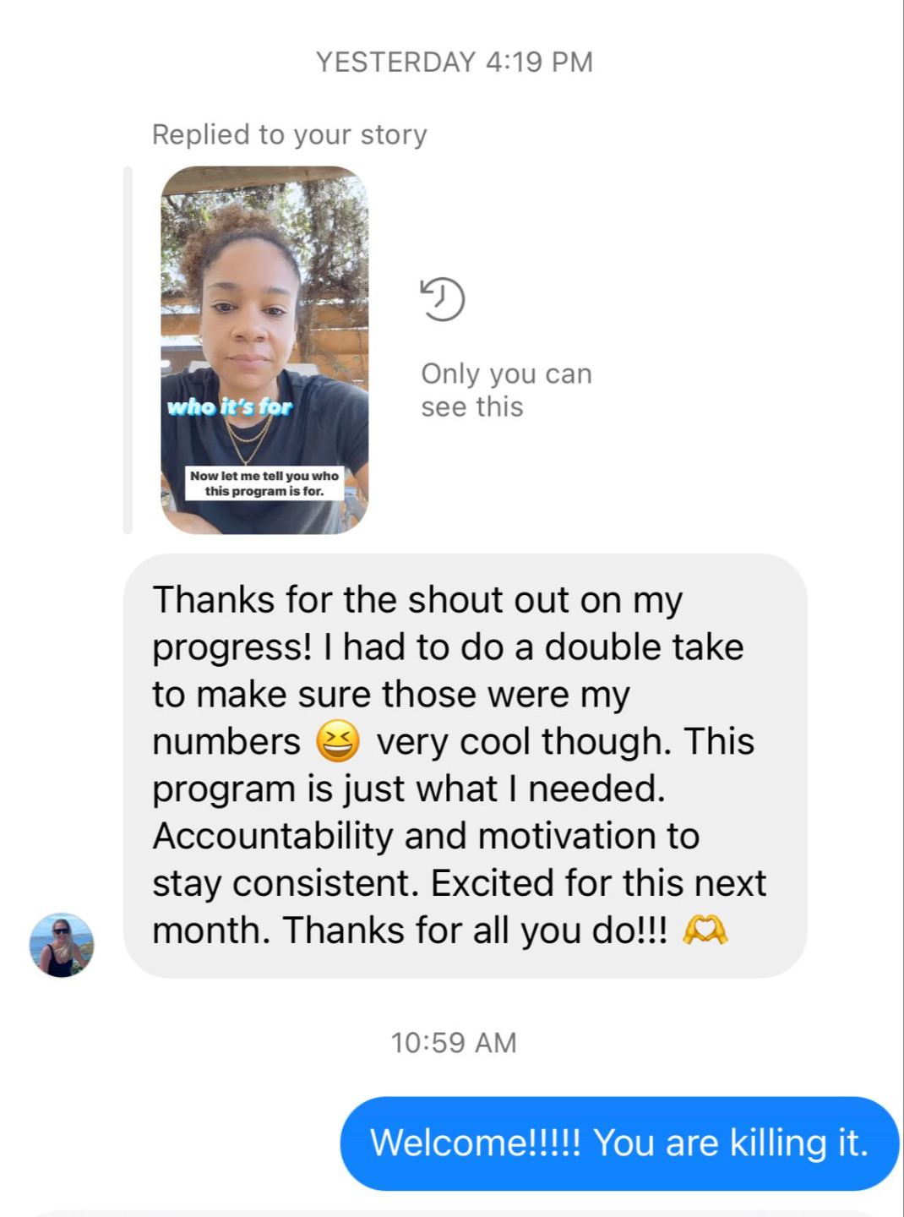This screenshot has height=1217, width=904.
Task: Tap the laughing emoji in the message
Action: (338, 741)
